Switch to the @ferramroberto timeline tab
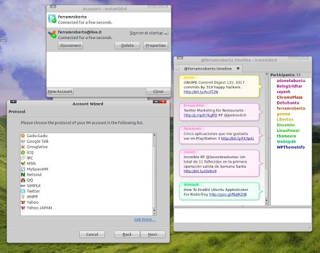The height and width of the screenshot is (253, 320). [208, 69]
